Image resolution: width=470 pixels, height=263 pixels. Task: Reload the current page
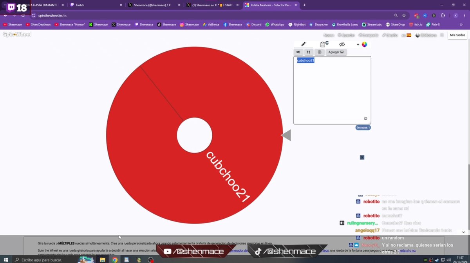coord(23,15)
